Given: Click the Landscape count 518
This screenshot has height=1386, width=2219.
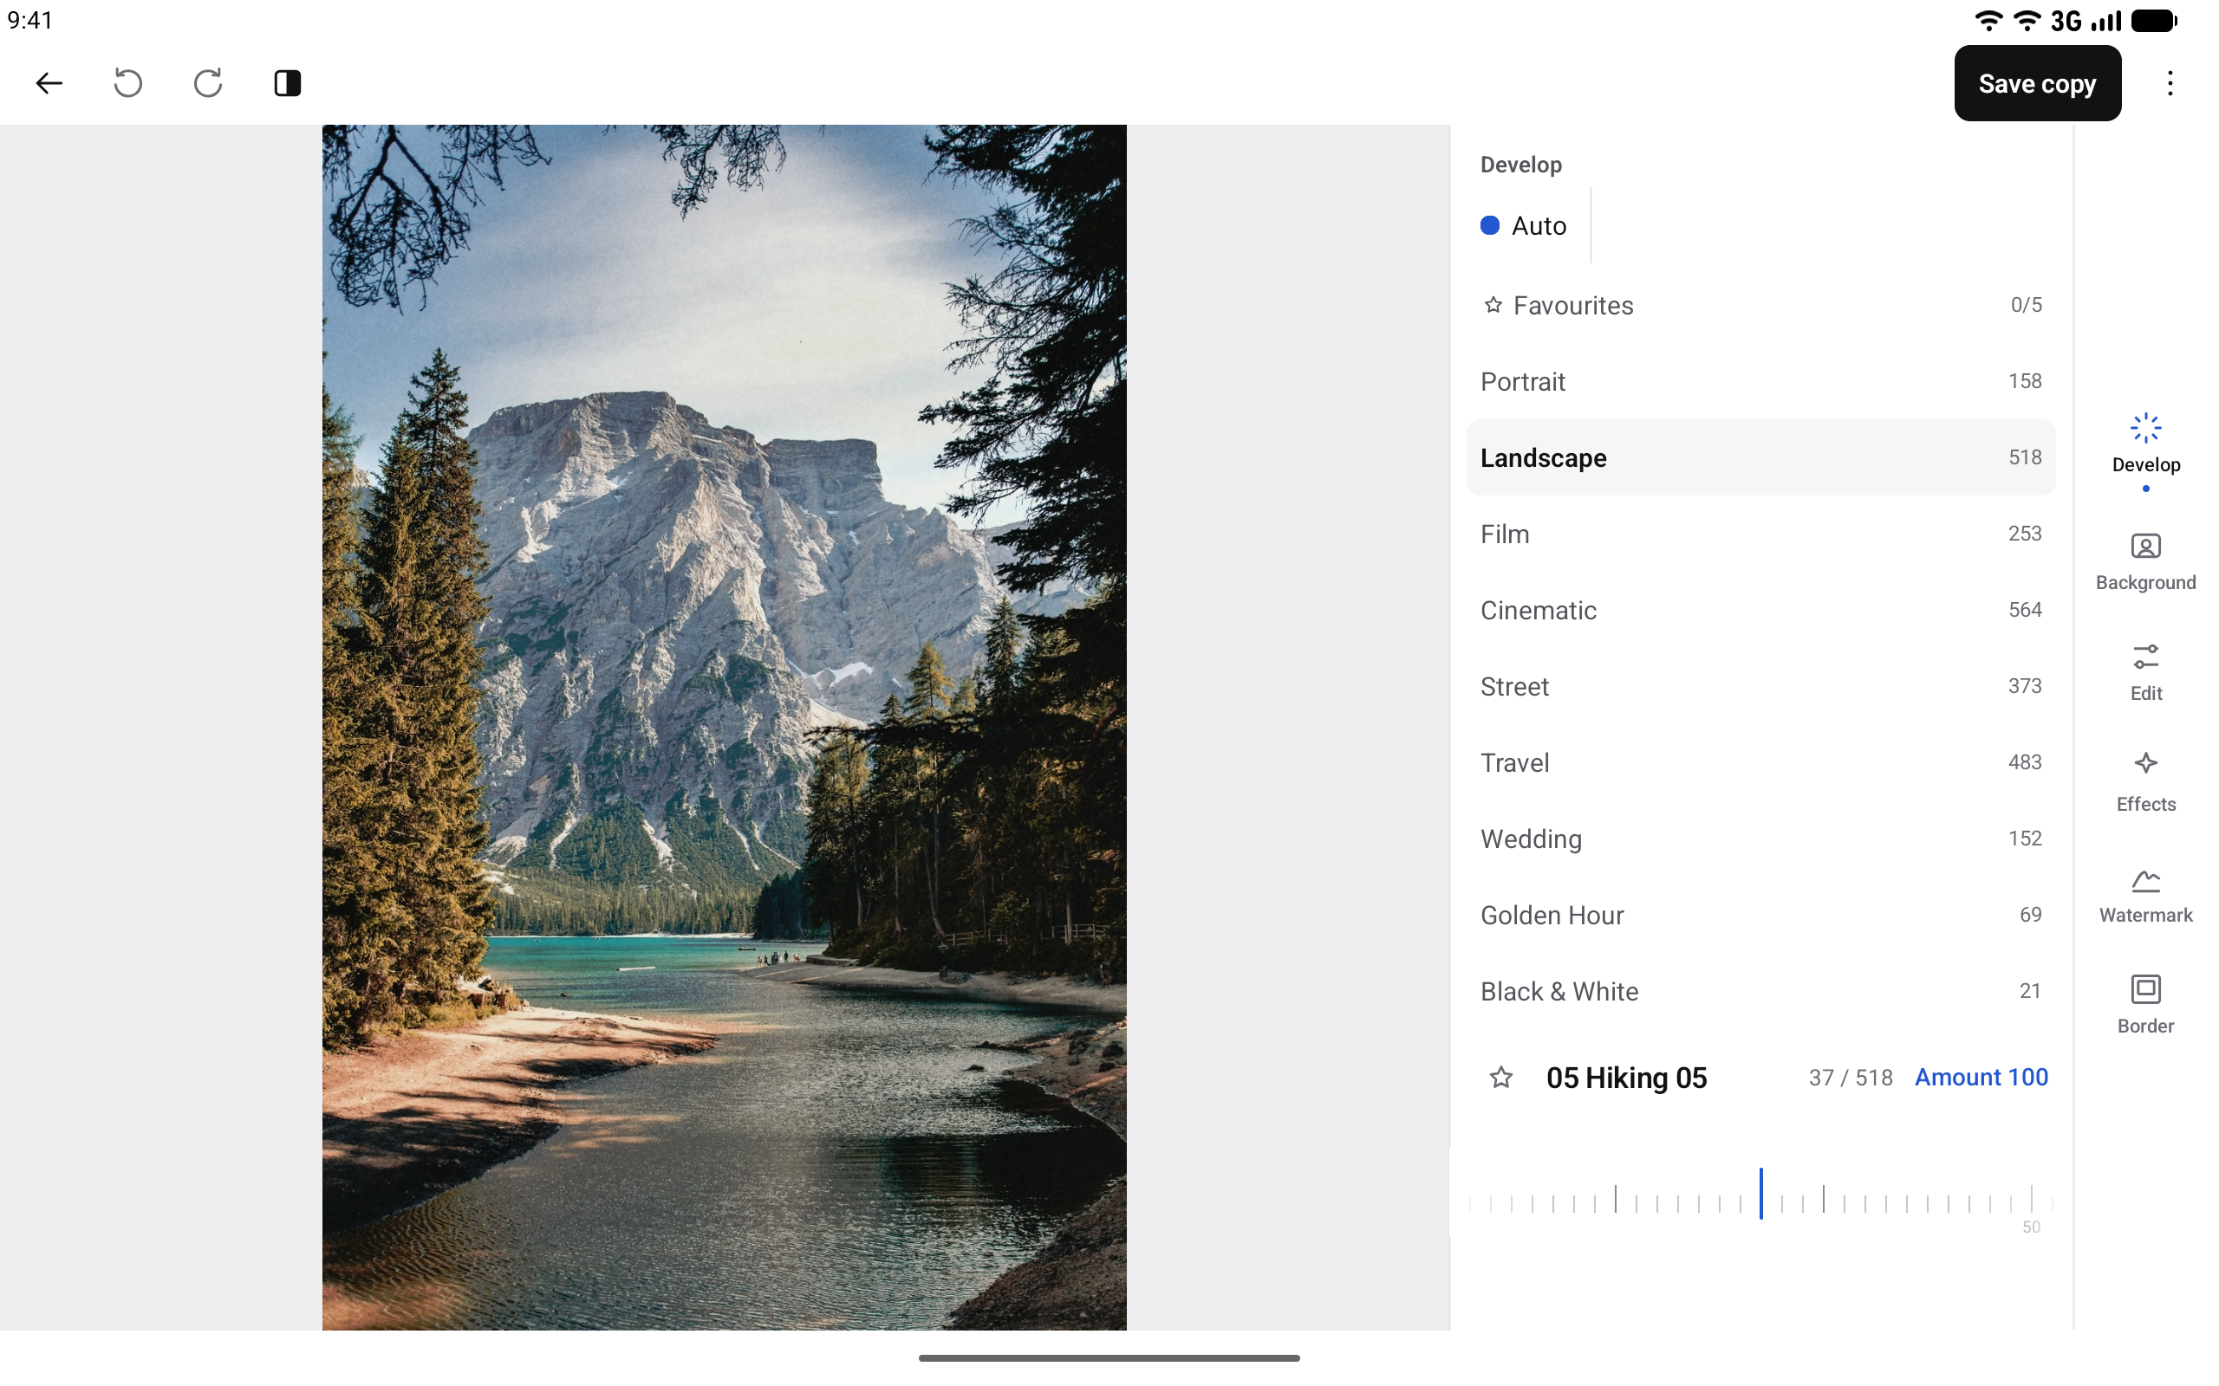Looking at the screenshot, I should [x=2025, y=457].
